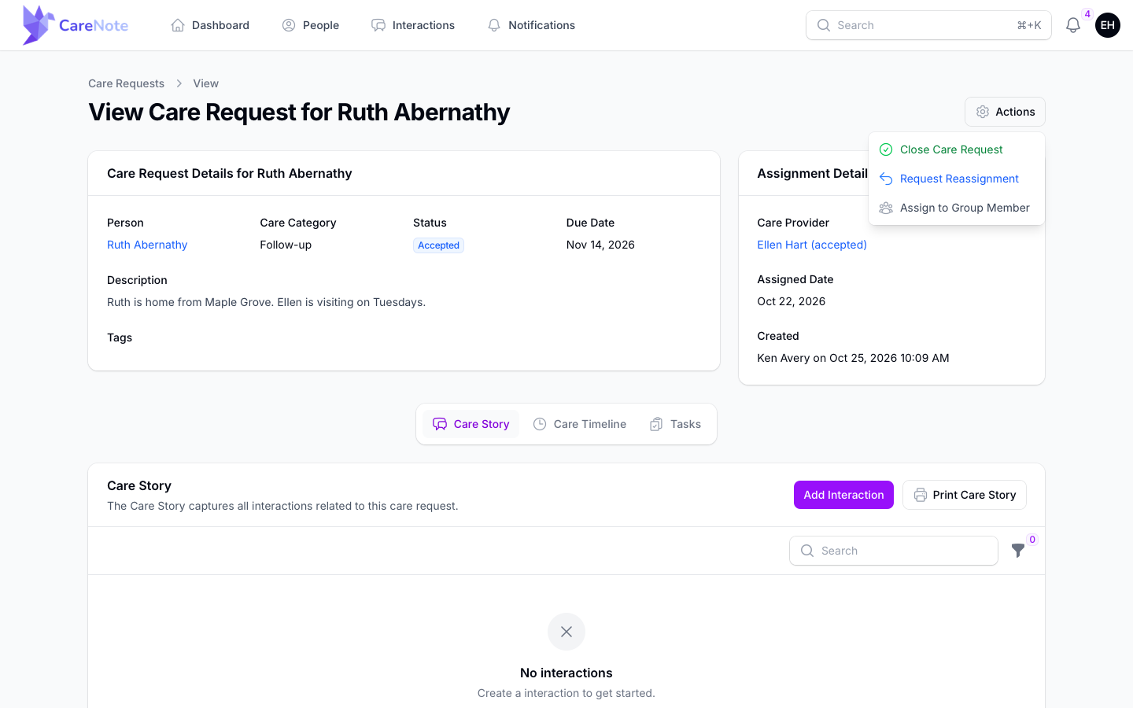Image resolution: width=1133 pixels, height=708 pixels.
Task: Open the EH user avatar menu
Action: tap(1108, 25)
